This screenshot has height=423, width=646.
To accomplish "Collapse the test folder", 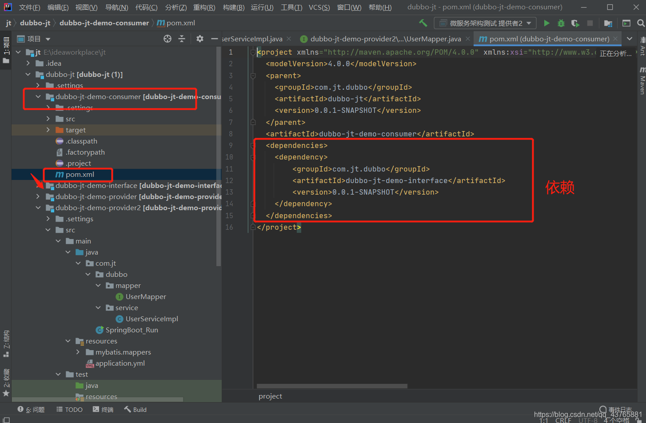I will coord(58,375).
